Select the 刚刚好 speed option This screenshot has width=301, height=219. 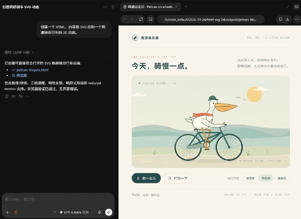266,178
